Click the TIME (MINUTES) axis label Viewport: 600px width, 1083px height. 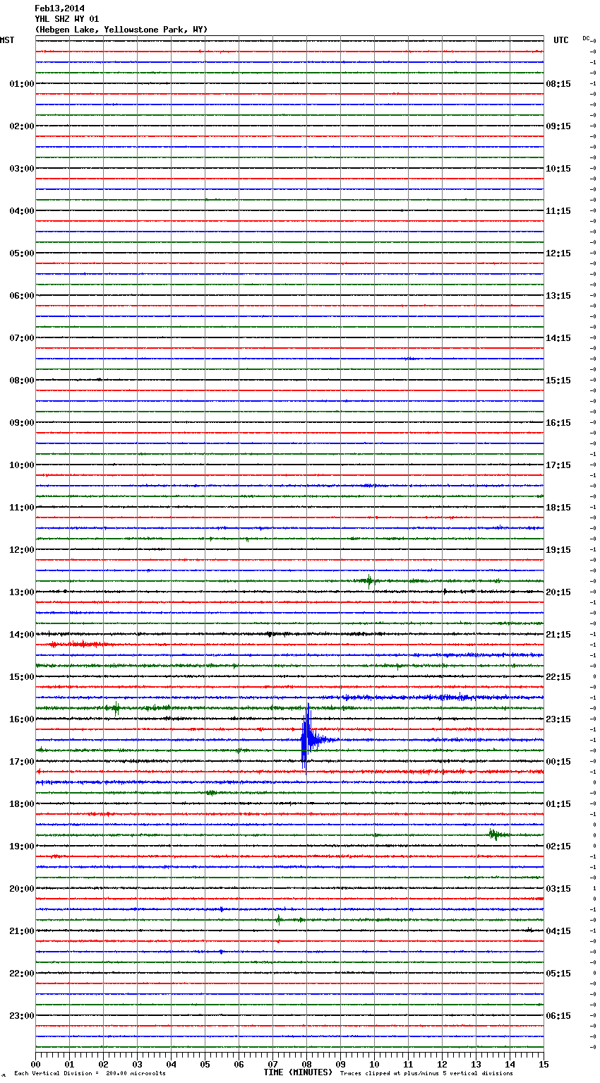[x=298, y=1072]
